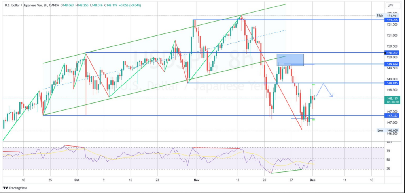Click the 148.815 resistance price tag

(392, 83)
